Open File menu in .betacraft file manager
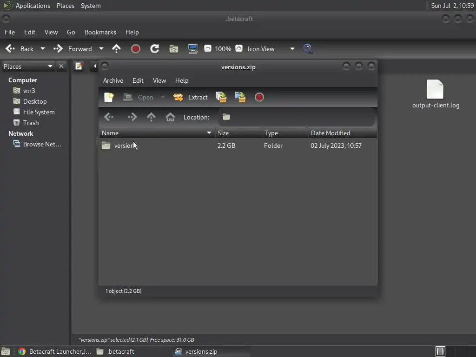Screen dimensions: 476x357 (x=10, y=32)
